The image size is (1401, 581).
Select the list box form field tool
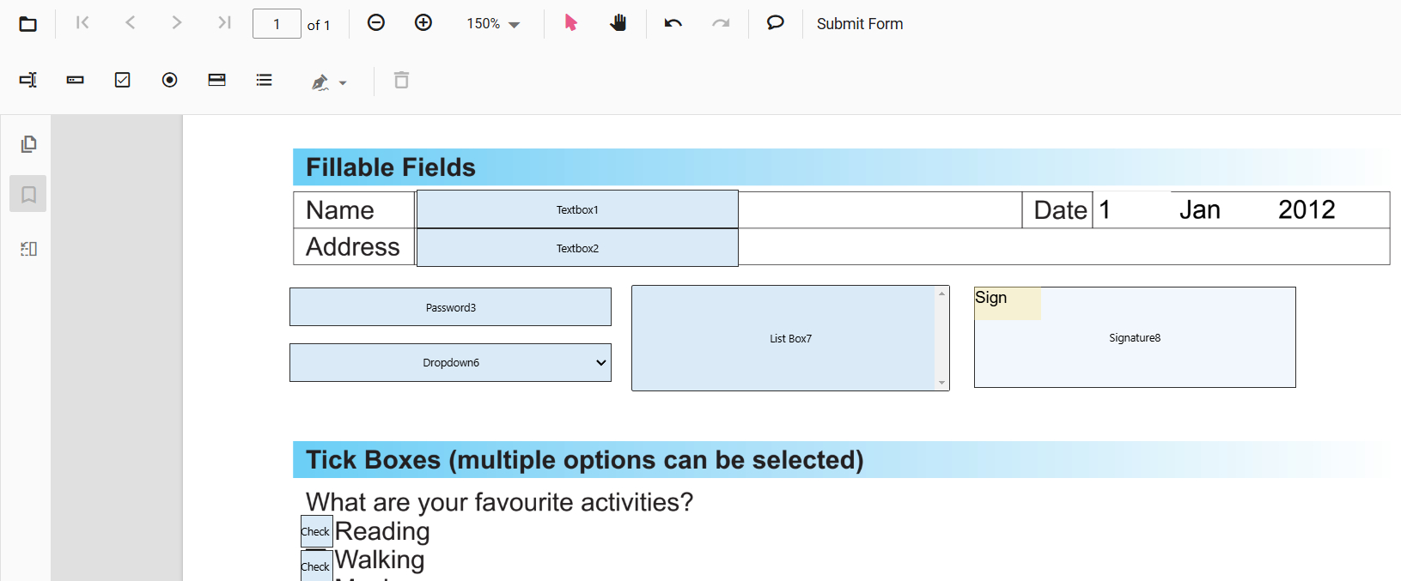pyautogui.click(x=264, y=79)
